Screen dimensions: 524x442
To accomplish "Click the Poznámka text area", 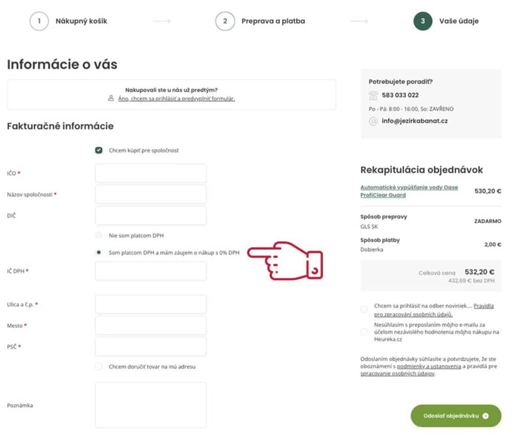I will click(x=150, y=405).
